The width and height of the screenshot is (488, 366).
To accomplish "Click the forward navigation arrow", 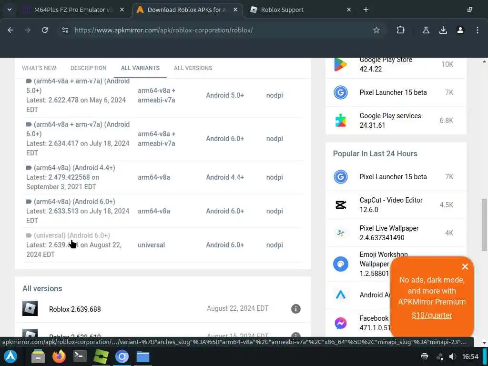I will pos(28,30).
